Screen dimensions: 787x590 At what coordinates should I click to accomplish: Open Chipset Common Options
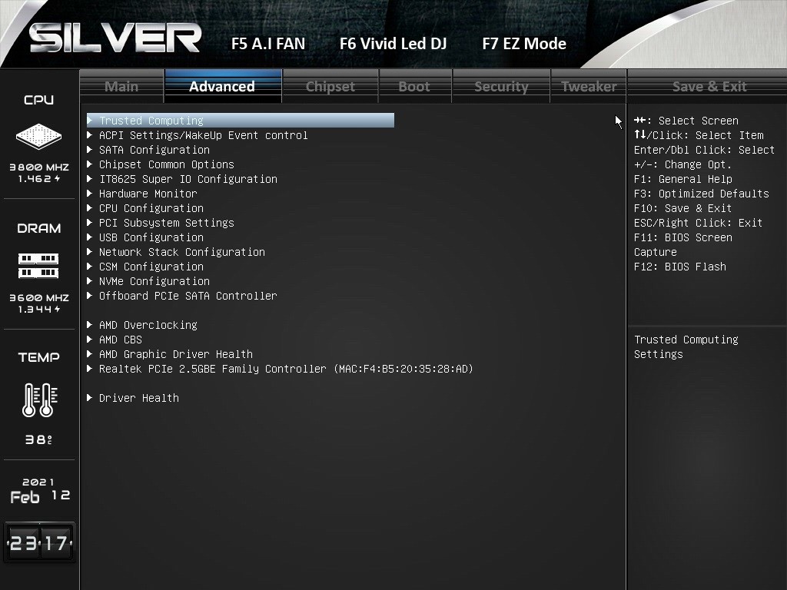click(x=161, y=164)
